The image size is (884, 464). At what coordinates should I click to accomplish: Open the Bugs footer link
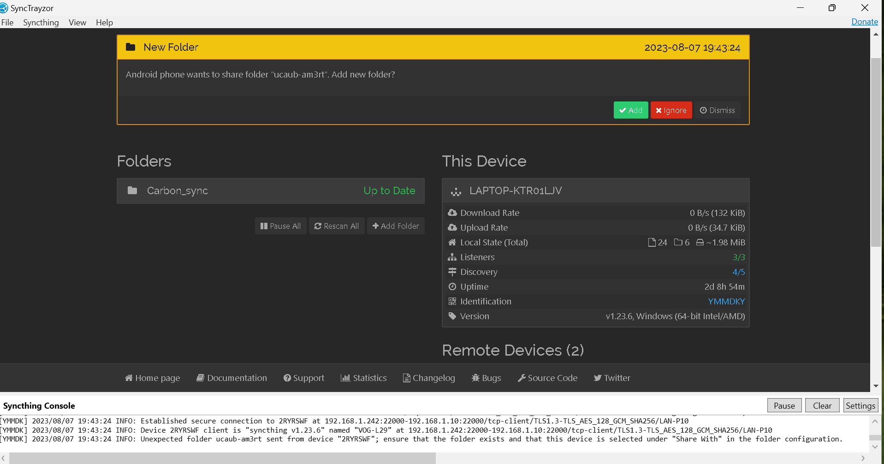point(486,378)
